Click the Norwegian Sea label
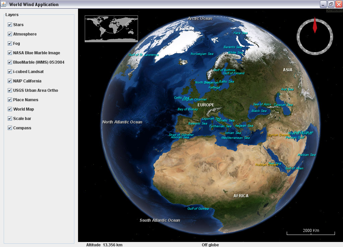Image resolution: width=343 pixels, height=247 pixels. [x=202, y=54]
